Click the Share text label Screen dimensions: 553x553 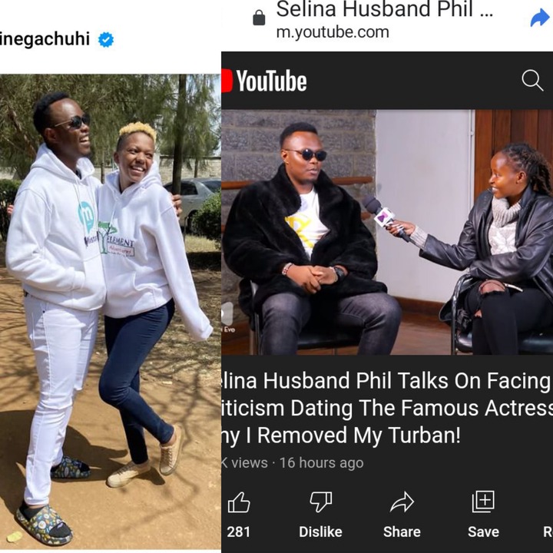click(402, 531)
